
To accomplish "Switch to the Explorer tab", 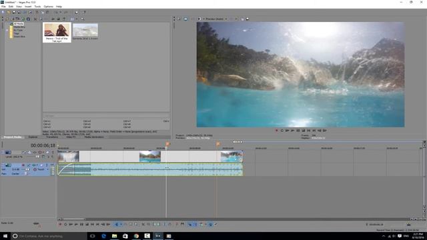I will point(33,137).
